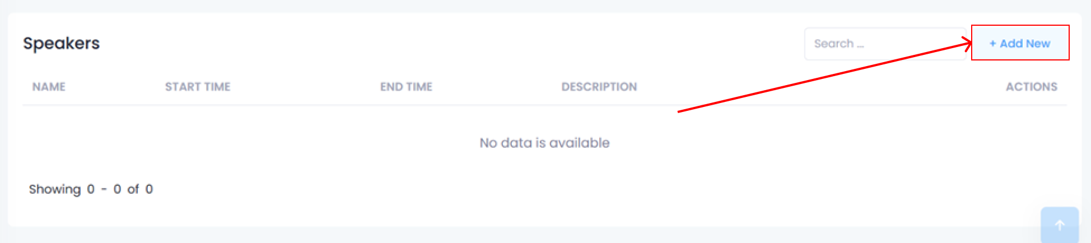Sort by the NAME column header
This screenshot has width=1091, height=243.
click(x=49, y=87)
